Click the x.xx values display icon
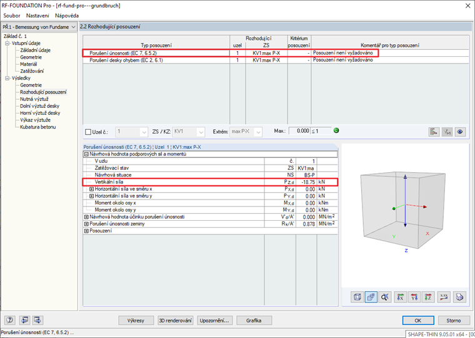 point(444,297)
